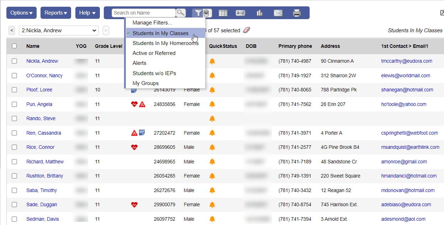Open the quick chart bar graph icon
Viewport: 444px width, 225px height.
(259, 12)
